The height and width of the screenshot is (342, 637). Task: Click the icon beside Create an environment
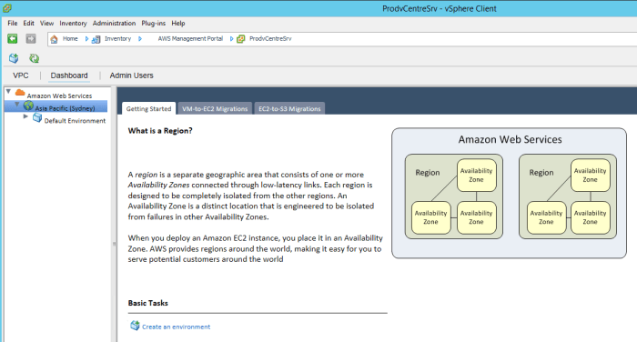[135, 326]
